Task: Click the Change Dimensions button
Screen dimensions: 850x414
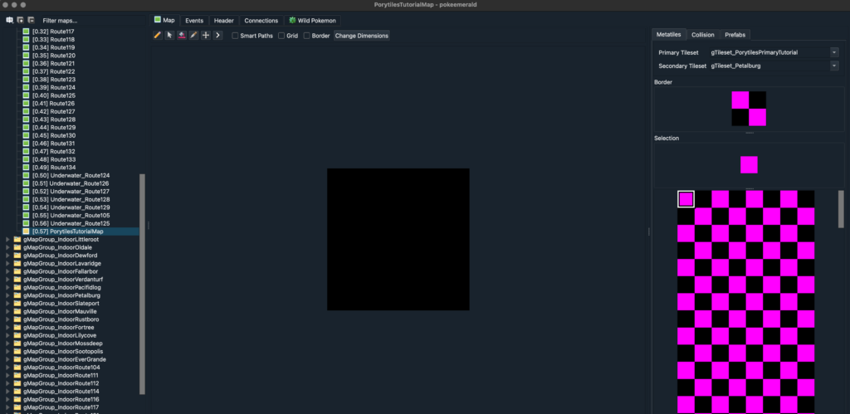Action: click(362, 36)
